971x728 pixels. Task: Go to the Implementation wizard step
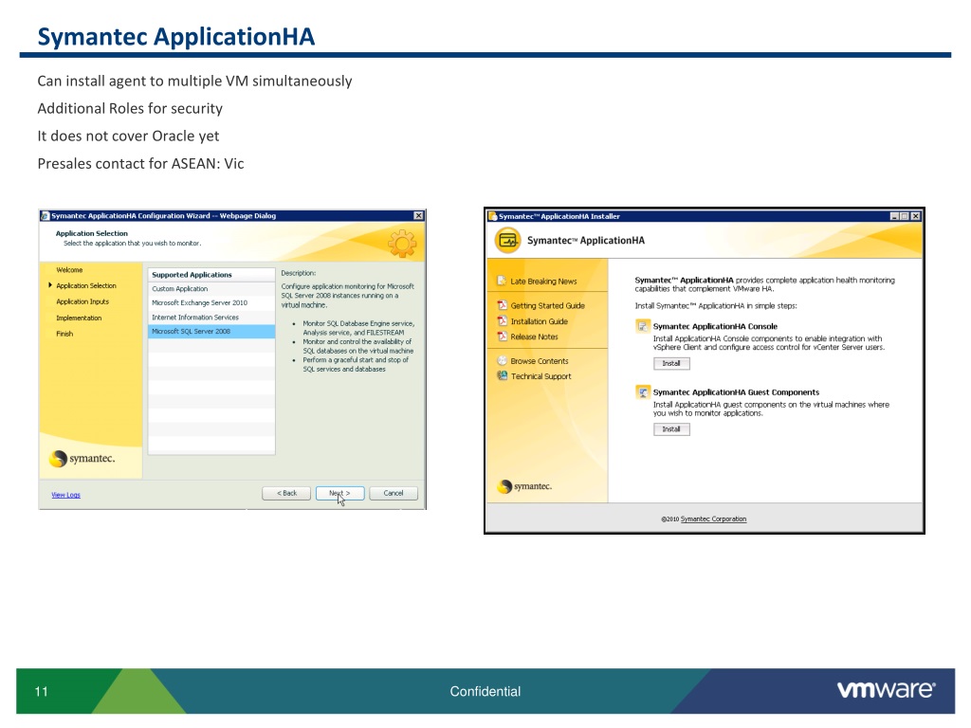79,318
